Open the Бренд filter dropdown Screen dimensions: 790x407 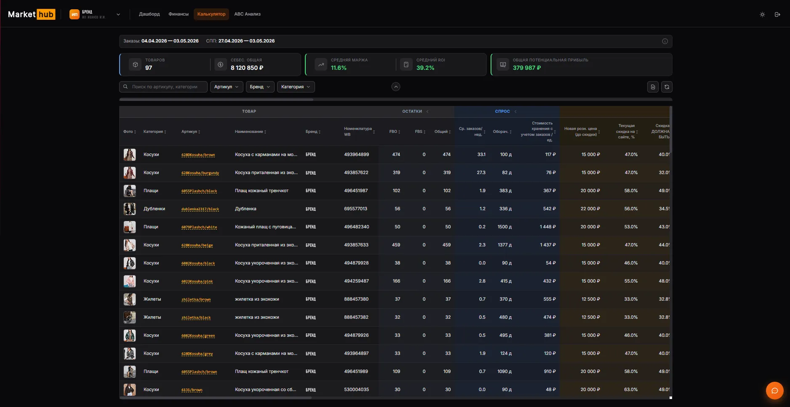[x=260, y=87]
